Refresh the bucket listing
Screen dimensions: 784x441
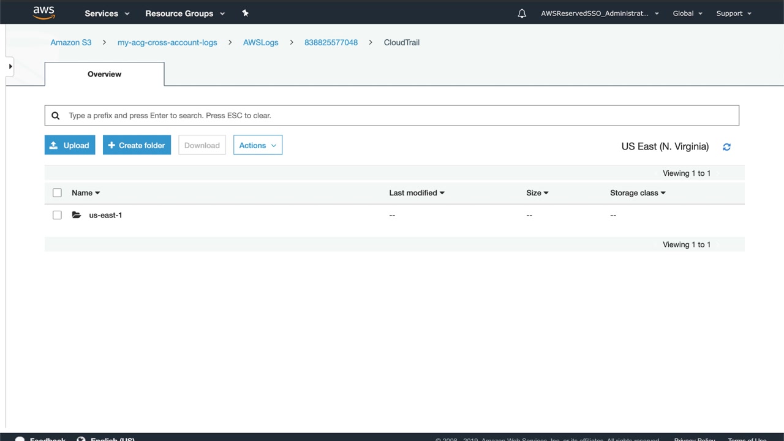pyautogui.click(x=726, y=147)
